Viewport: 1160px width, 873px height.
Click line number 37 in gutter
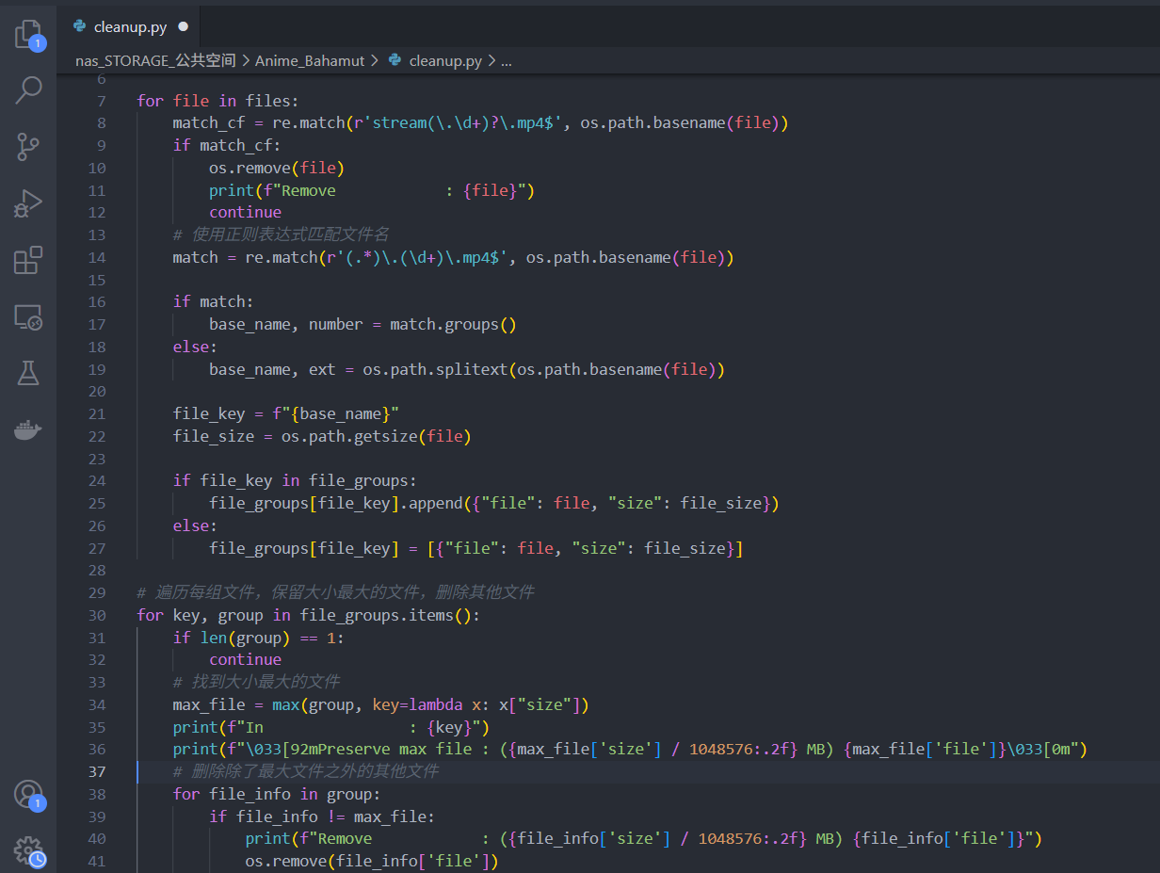coord(97,771)
